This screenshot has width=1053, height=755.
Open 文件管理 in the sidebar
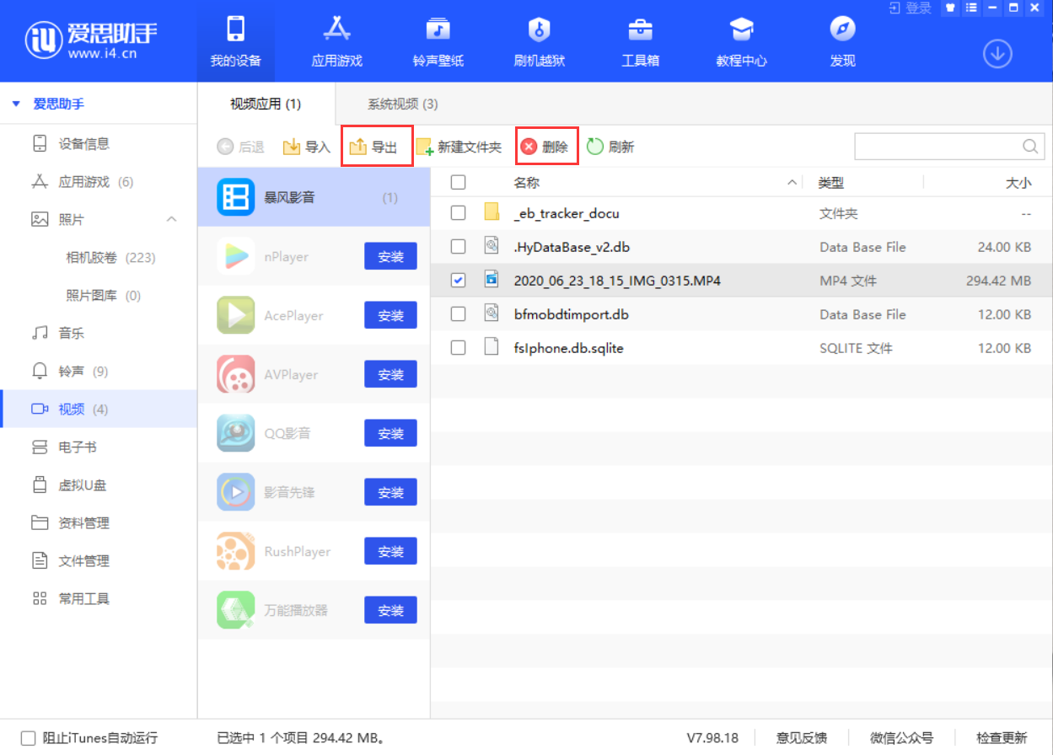coord(99,560)
